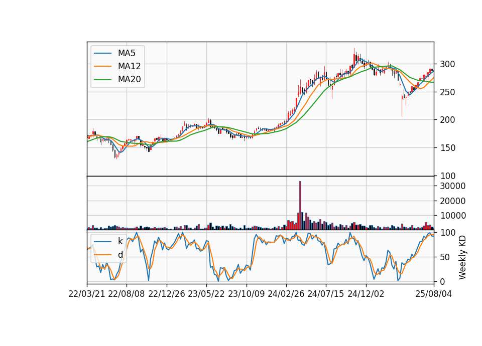Click the d legend label in KD panel

pos(120,255)
